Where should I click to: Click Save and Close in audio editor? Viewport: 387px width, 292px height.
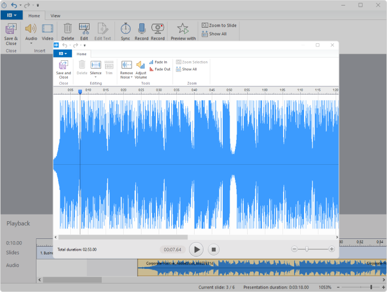64,70
